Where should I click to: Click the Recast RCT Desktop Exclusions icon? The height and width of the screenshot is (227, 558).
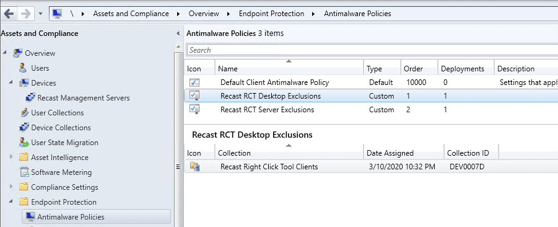pyautogui.click(x=194, y=96)
